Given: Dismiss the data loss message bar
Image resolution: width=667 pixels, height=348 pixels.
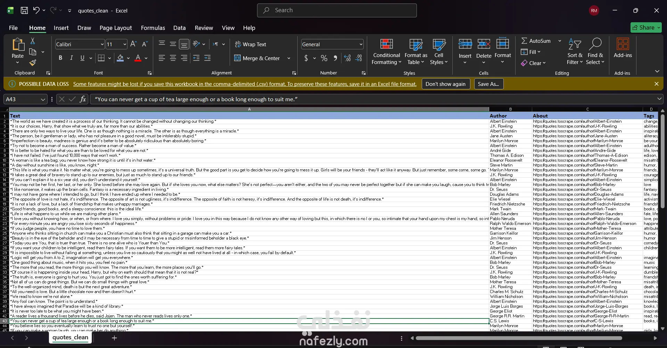Looking at the screenshot, I should click(x=656, y=84).
